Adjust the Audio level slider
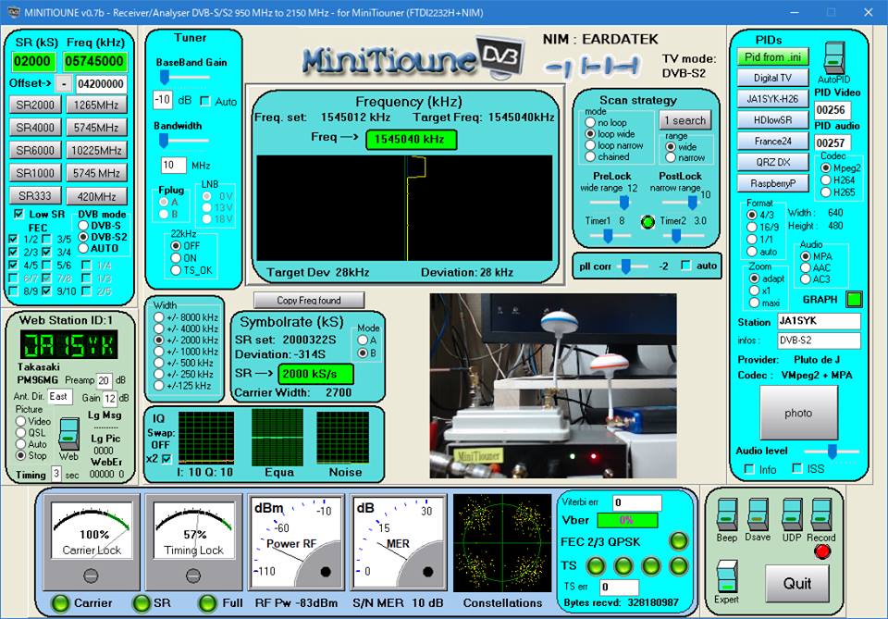Image resolution: width=888 pixels, height=619 pixels. (x=832, y=452)
